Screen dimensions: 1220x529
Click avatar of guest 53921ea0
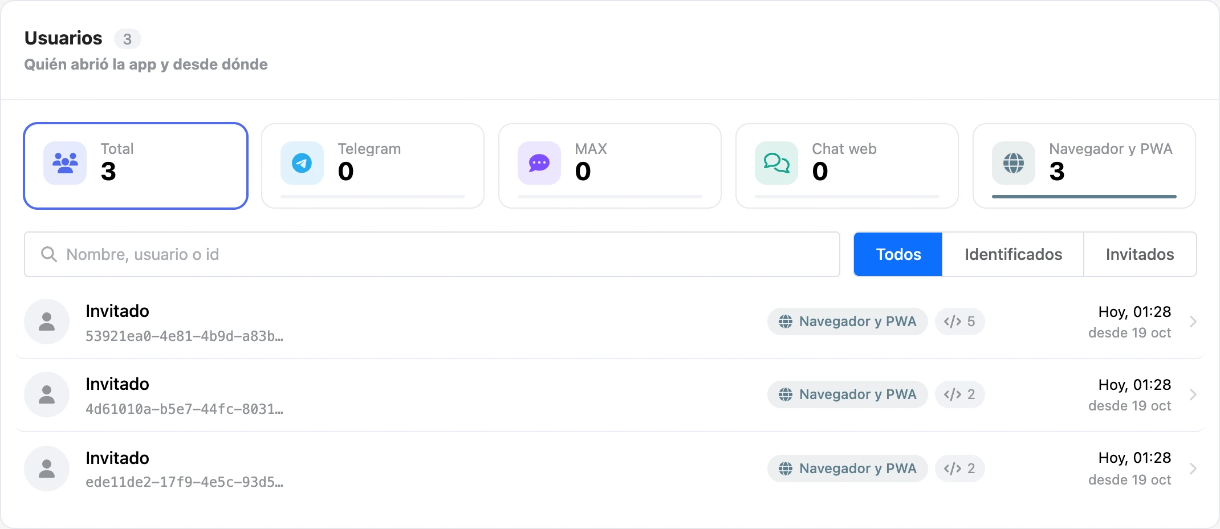coord(47,322)
